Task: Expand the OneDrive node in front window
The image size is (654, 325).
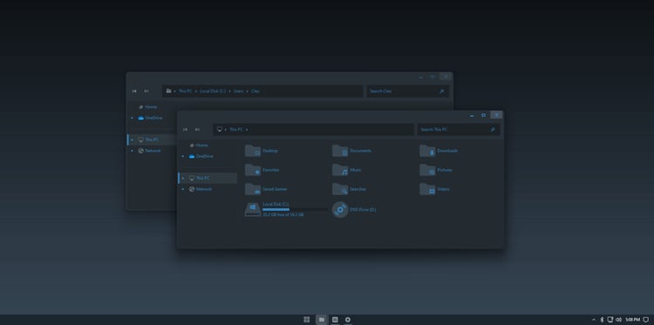Action: tap(183, 156)
